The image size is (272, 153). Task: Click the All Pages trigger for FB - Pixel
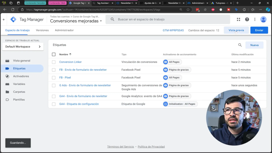click(x=172, y=78)
